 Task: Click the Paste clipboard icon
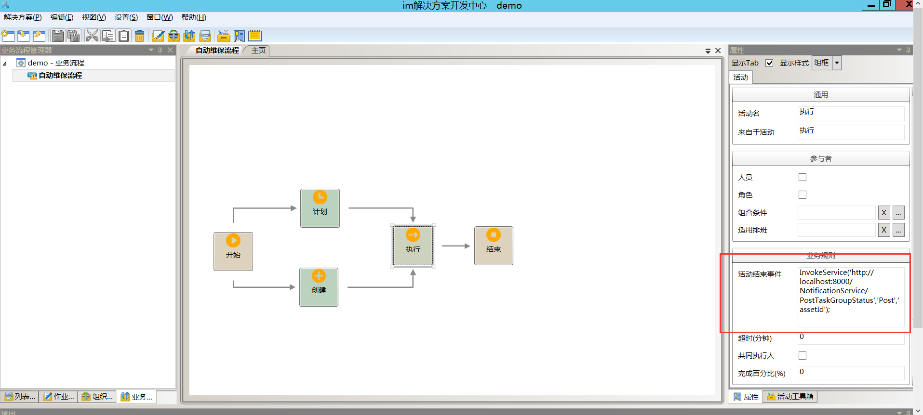(x=124, y=36)
